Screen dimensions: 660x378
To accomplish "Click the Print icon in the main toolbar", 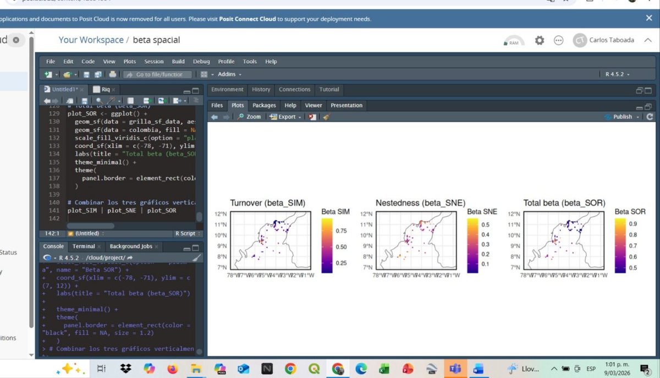I will 113,74.
